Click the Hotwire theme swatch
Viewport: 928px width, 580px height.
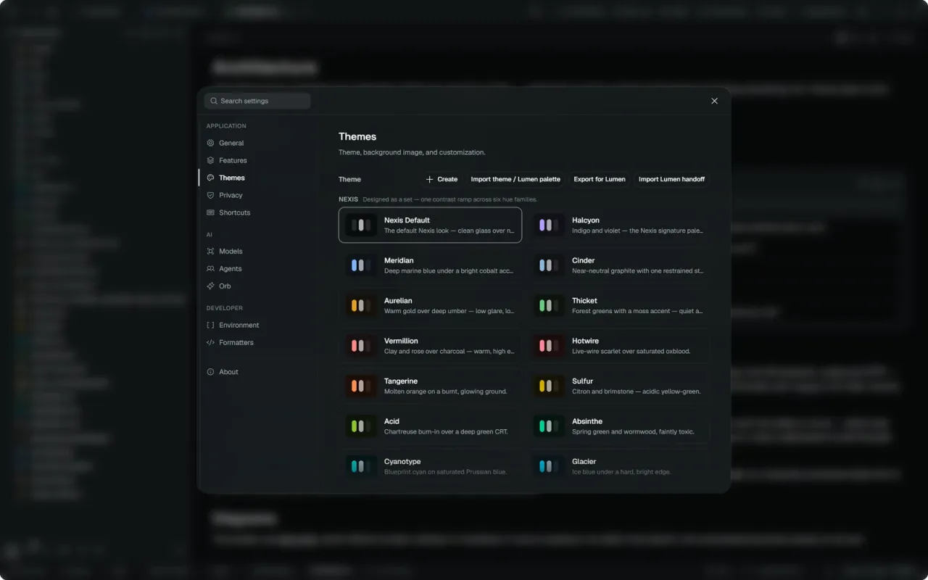[x=549, y=346]
